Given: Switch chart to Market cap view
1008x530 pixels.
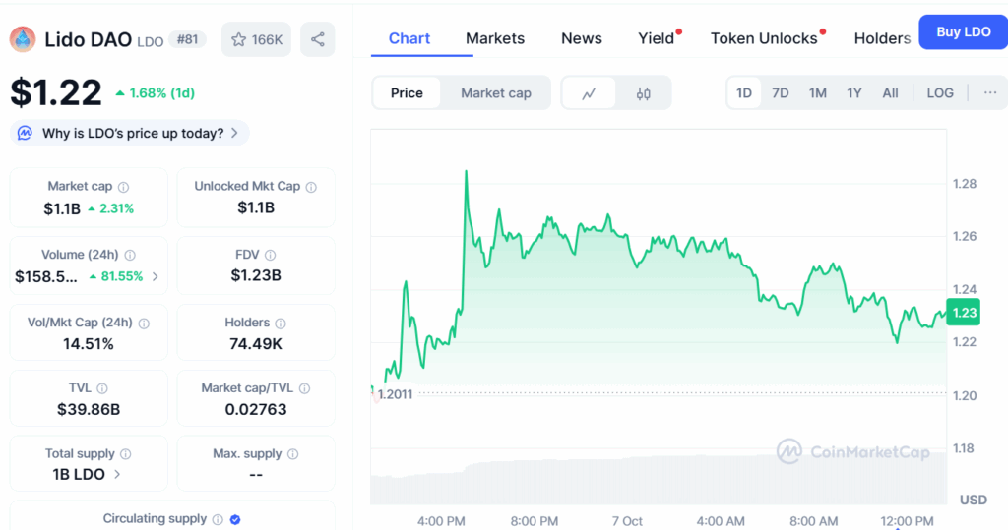Looking at the screenshot, I should [495, 93].
